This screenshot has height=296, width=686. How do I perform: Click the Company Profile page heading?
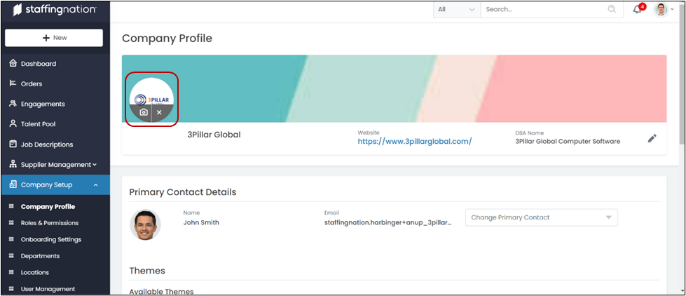[x=167, y=39]
